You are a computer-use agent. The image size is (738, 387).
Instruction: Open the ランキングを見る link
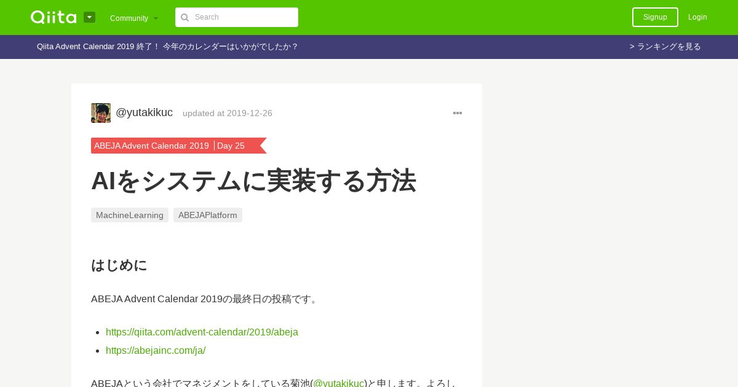[665, 47]
